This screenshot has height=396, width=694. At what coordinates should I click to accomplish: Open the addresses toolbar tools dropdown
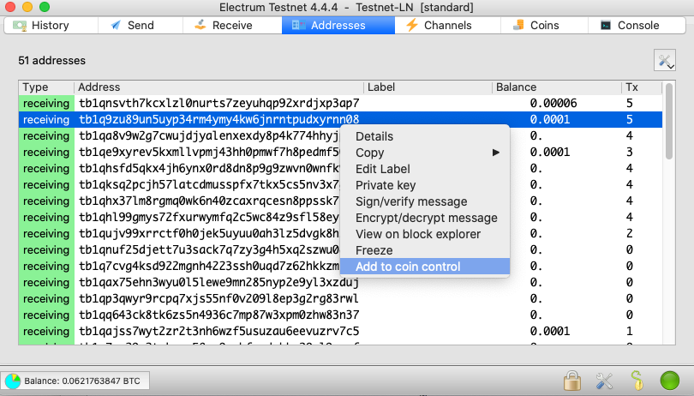(665, 60)
